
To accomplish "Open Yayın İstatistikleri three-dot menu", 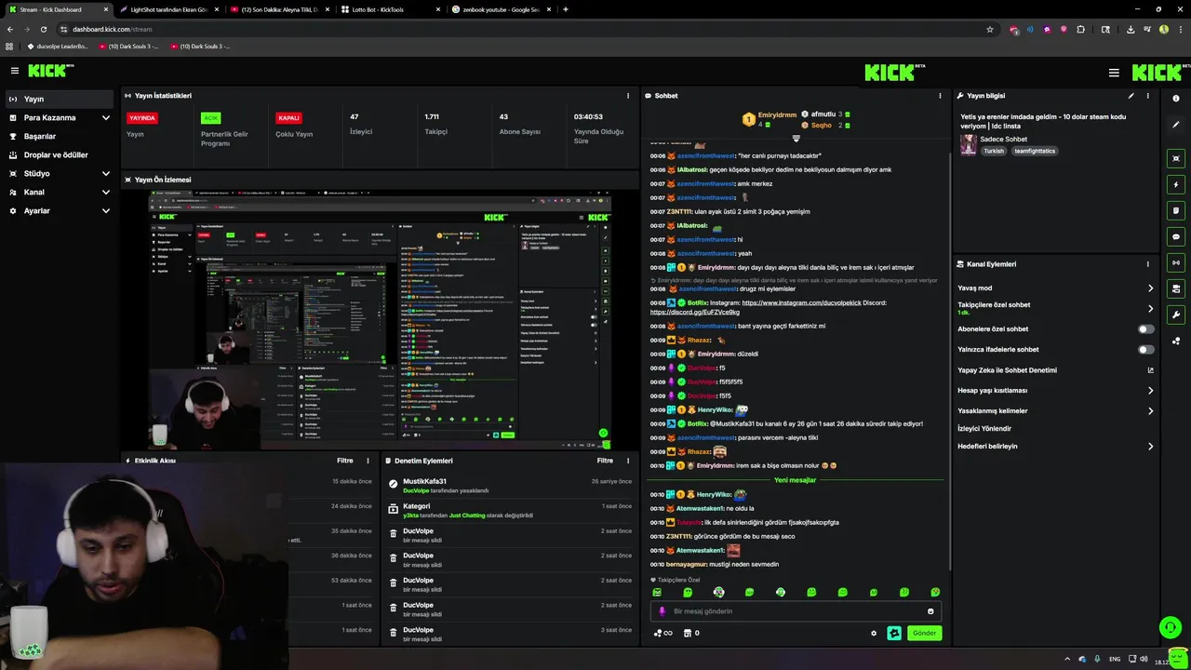I will click(x=628, y=96).
